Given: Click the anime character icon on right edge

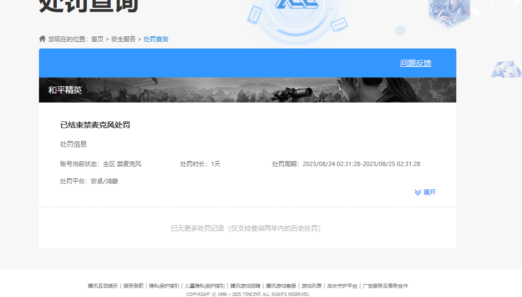Looking at the screenshot, I should point(507,69).
